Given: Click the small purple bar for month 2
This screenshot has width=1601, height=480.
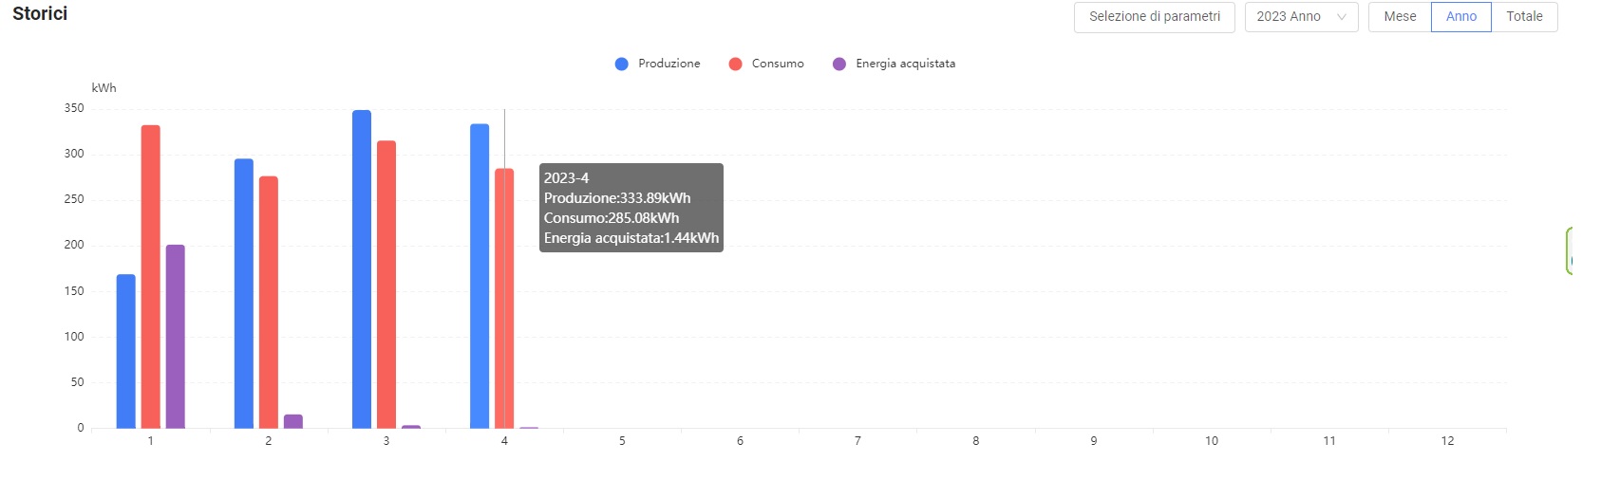Looking at the screenshot, I should pos(293,421).
